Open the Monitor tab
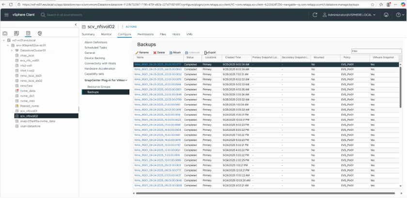Screen dimensions: 407x198 [x=106, y=34]
